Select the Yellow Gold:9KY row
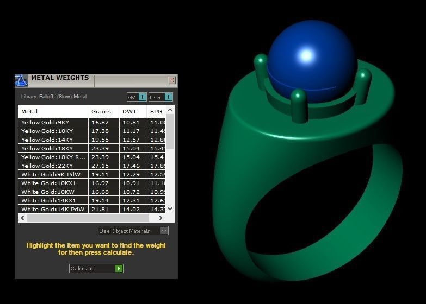Screen dimensions: 426x304 (92, 122)
